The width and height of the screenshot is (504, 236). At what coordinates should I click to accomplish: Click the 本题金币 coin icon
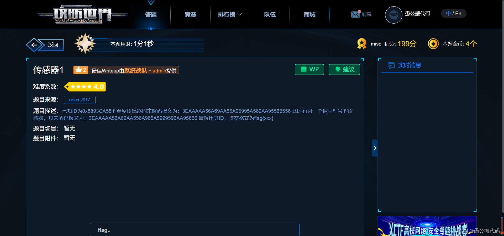(433, 44)
